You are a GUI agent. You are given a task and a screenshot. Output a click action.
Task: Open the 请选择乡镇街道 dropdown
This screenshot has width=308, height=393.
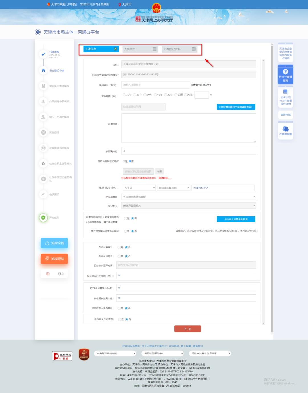[174, 188]
